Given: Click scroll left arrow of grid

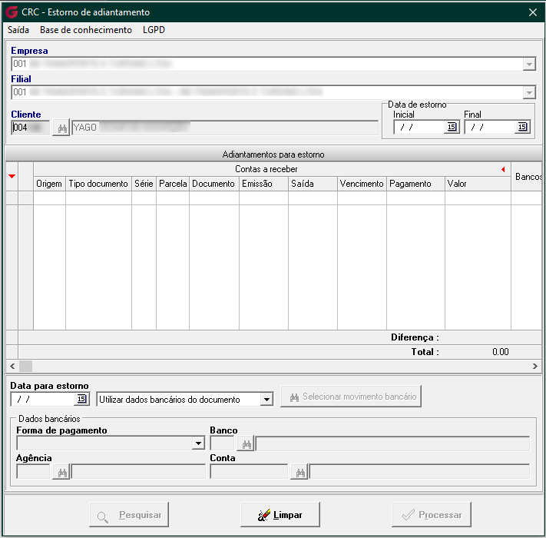Looking at the screenshot, I should pos(12,366).
